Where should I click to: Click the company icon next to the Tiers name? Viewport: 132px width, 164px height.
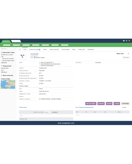(x=35, y=58)
